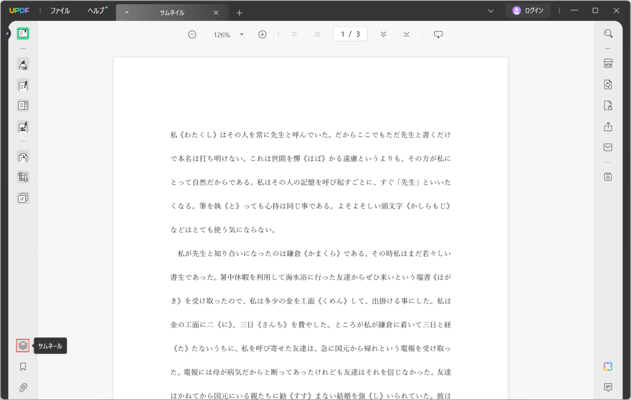Go to the previous page arrow
Image resolution: width=631 pixels, height=400 pixels.
[x=317, y=34]
